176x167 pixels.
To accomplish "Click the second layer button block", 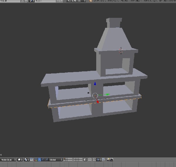I will click(78, 160).
